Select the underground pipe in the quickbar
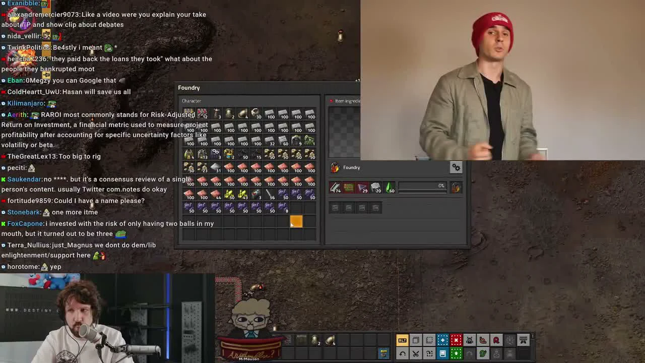 (331, 340)
